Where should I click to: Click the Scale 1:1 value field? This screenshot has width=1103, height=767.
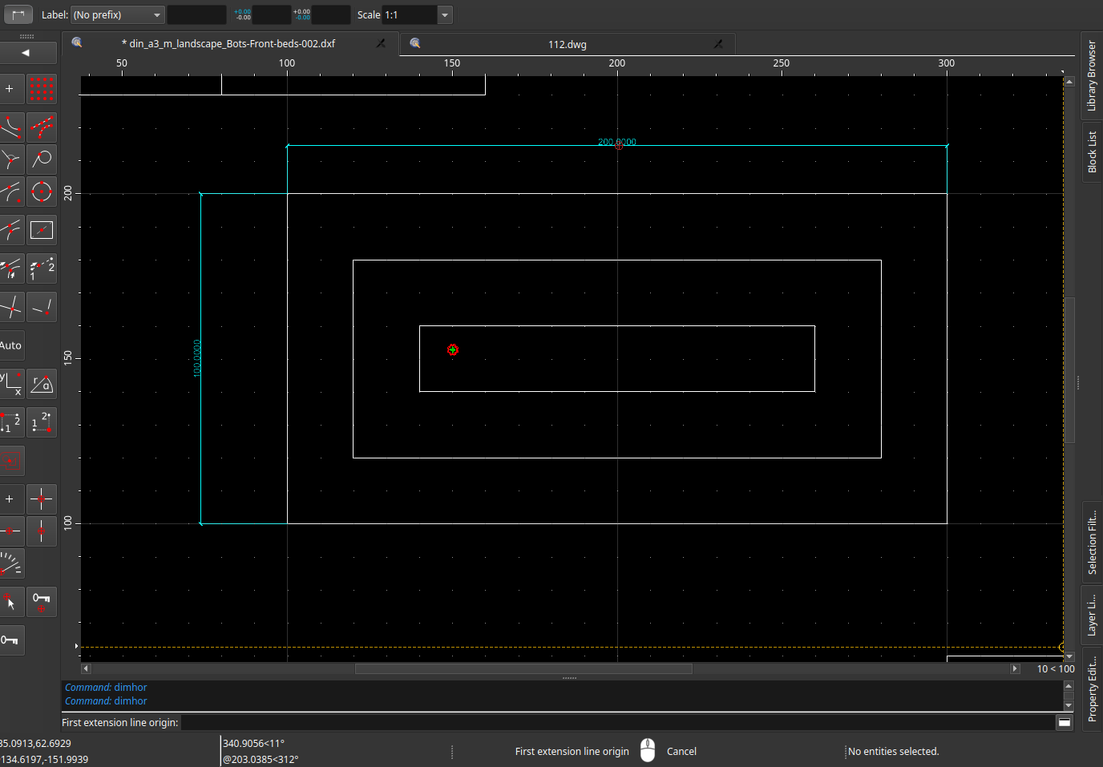pyautogui.click(x=410, y=14)
